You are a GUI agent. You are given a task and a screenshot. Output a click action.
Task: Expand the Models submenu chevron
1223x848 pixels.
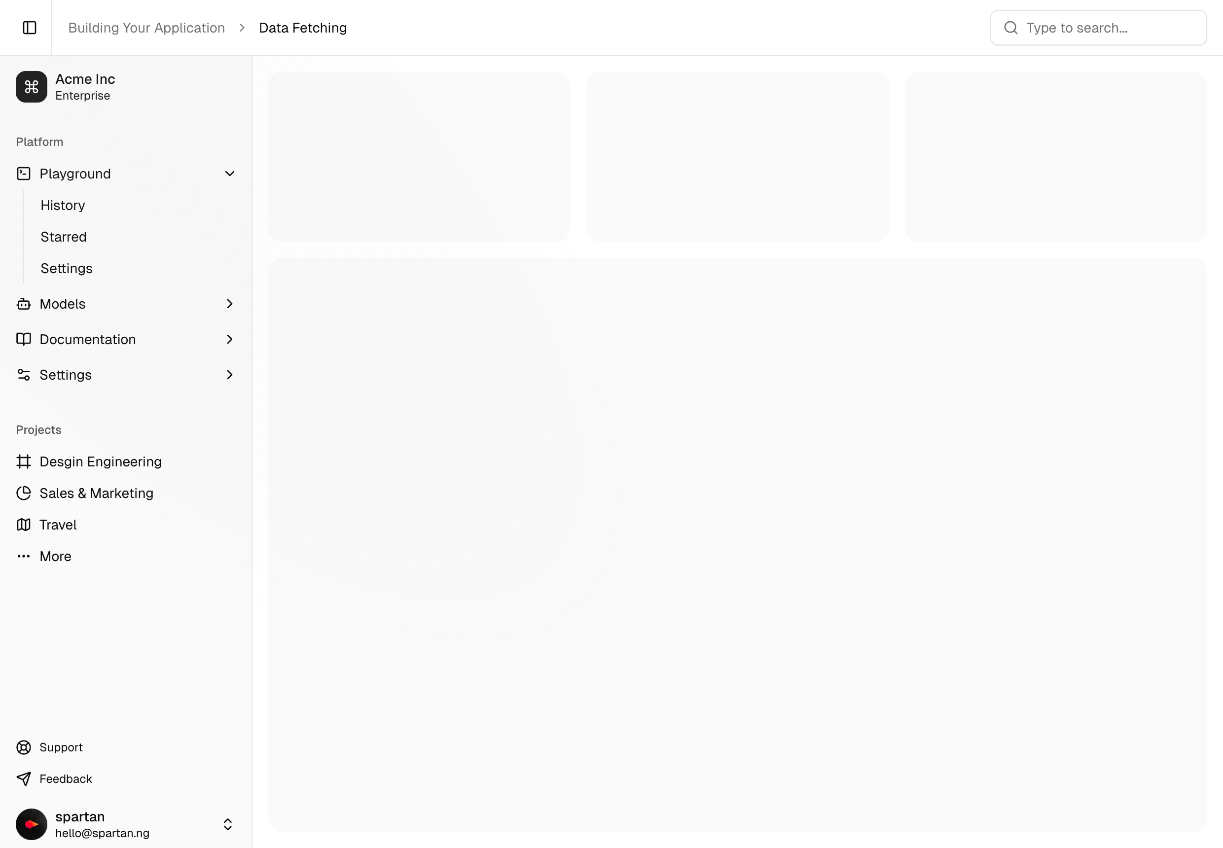229,303
